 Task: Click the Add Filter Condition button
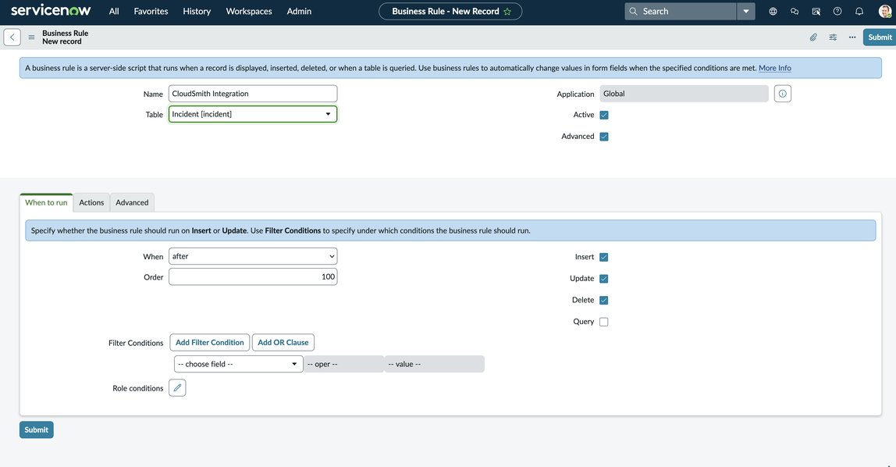coord(209,342)
